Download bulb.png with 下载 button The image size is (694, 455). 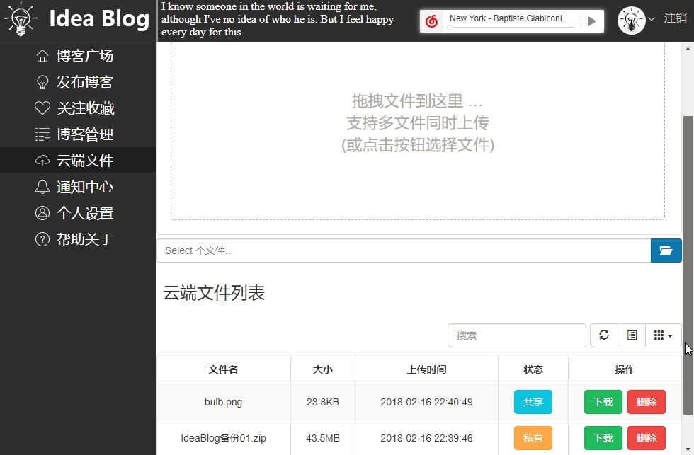(x=603, y=402)
